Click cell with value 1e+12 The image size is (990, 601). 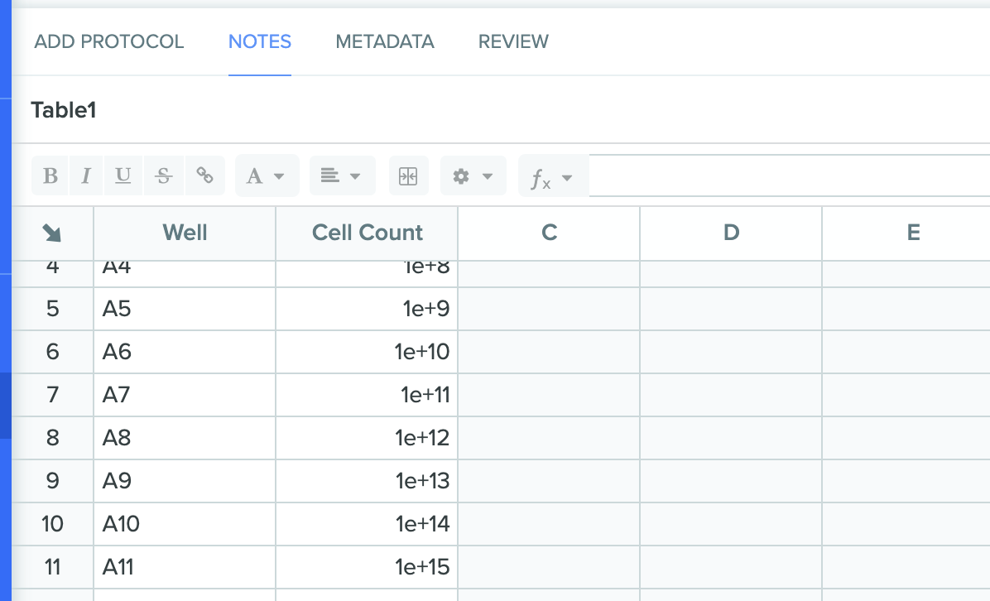(367, 437)
